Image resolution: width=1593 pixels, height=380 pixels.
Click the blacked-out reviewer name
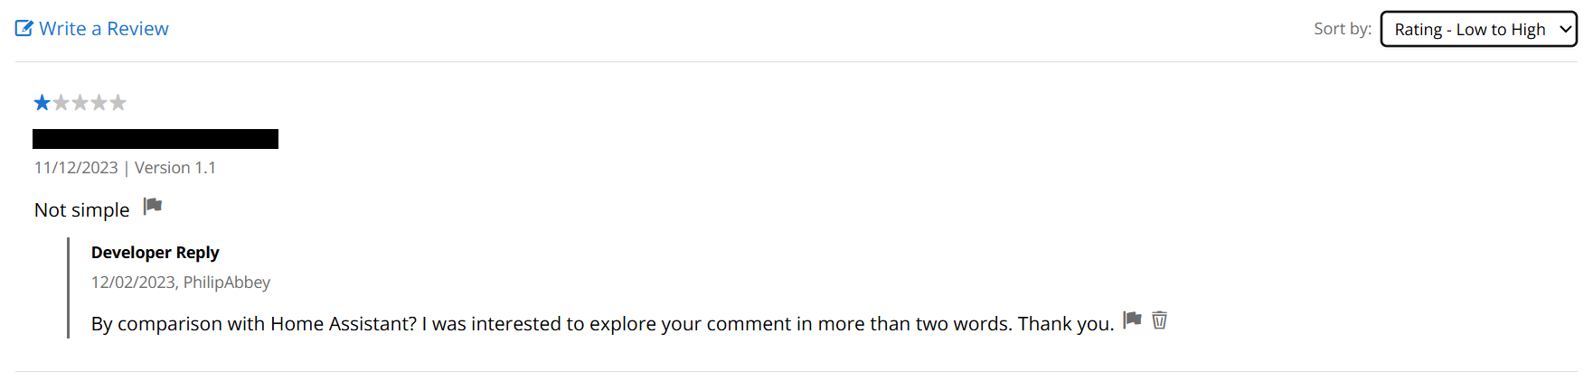156,139
